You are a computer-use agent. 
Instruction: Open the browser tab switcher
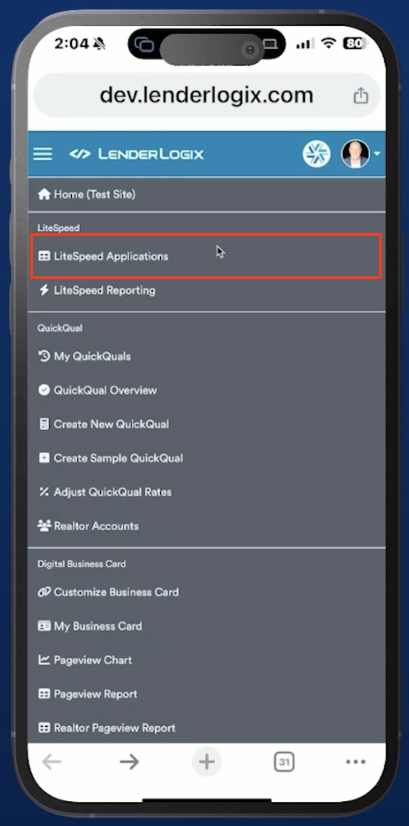click(x=284, y=762)
